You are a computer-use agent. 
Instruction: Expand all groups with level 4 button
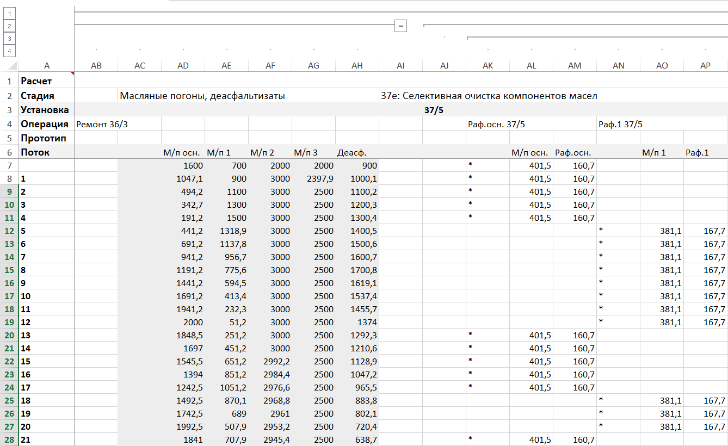(10, 51)
